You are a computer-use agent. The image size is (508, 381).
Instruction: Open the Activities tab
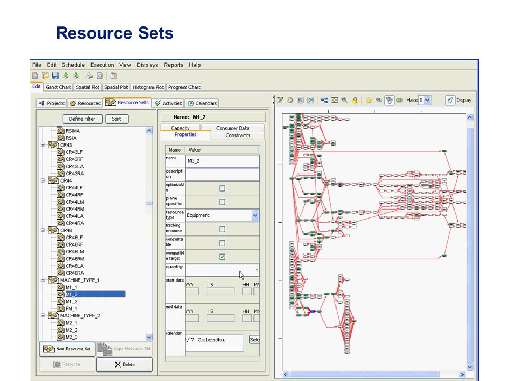pyautogui.click(x=168, y=103)
